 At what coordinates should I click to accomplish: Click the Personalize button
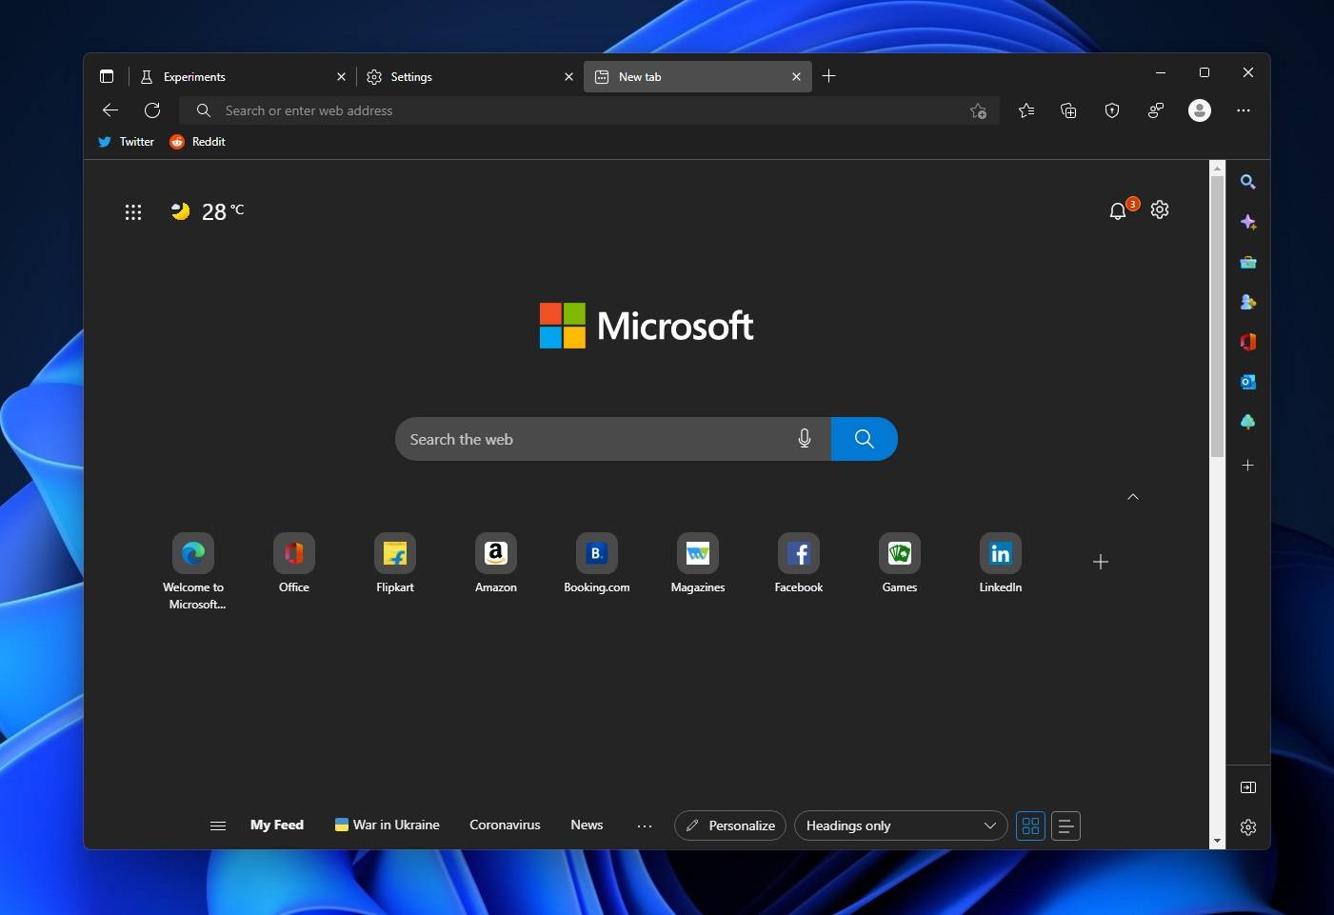point(730,825)
